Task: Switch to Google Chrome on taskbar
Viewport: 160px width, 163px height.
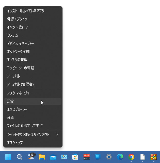Action: pyautogui.click(x=131, y=157)
